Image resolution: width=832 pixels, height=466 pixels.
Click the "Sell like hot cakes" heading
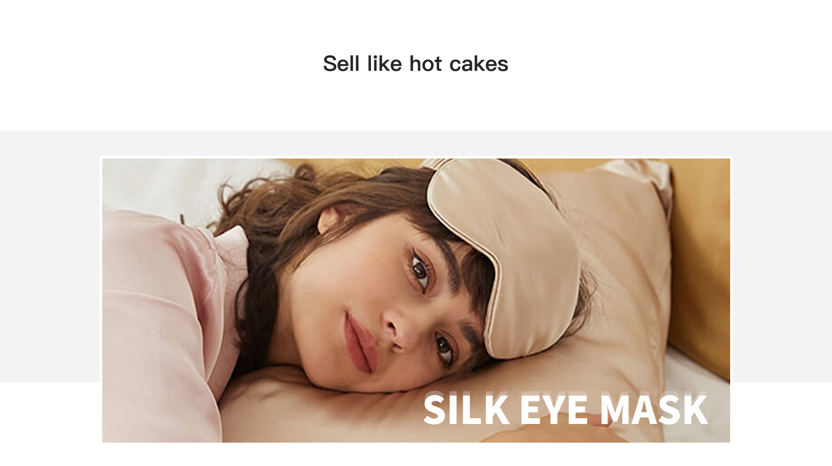pyautogui.click(x=416, y=64)
